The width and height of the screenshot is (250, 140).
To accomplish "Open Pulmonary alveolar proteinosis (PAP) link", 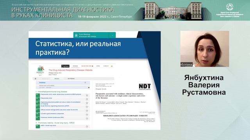I will (52, 117).
